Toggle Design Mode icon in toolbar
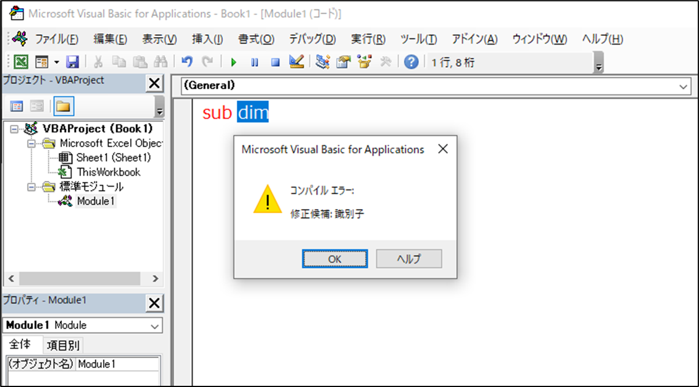699x387 pixels. (296, 62)
